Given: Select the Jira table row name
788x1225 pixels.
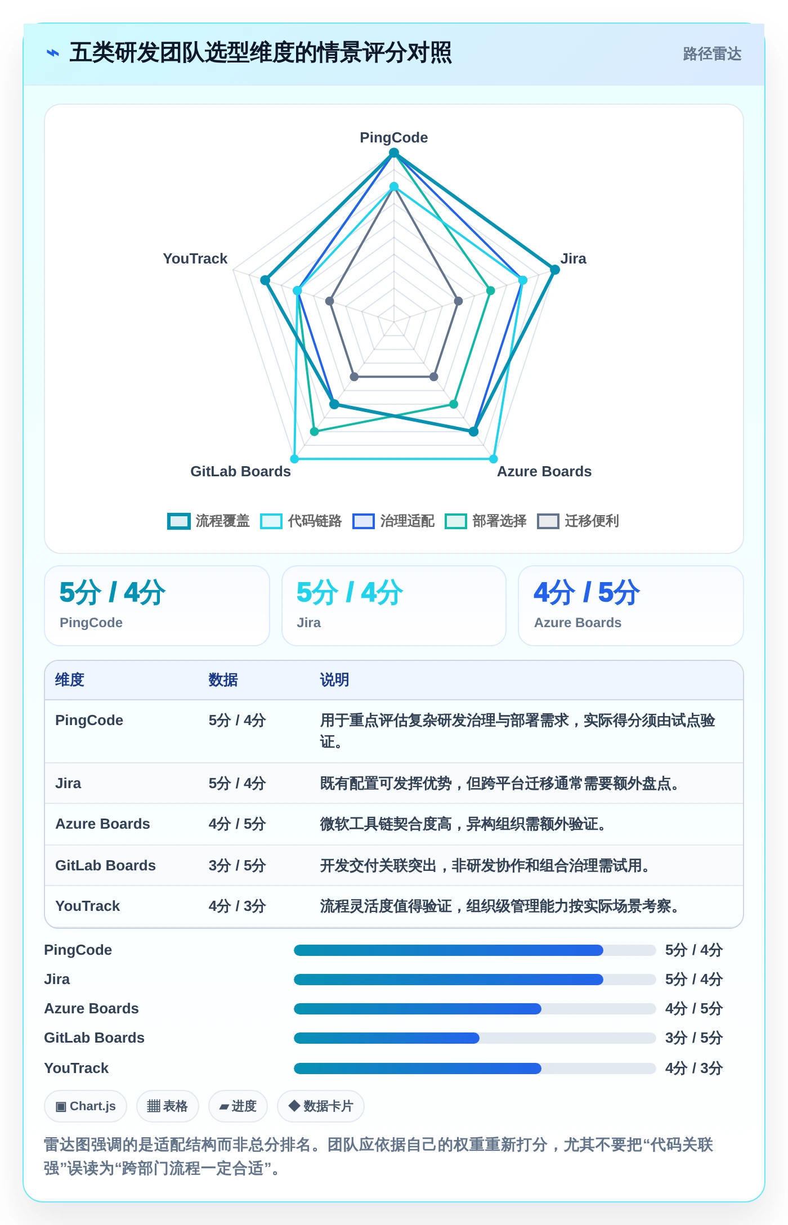Looking at the screenshot, I should coord(68,783).
